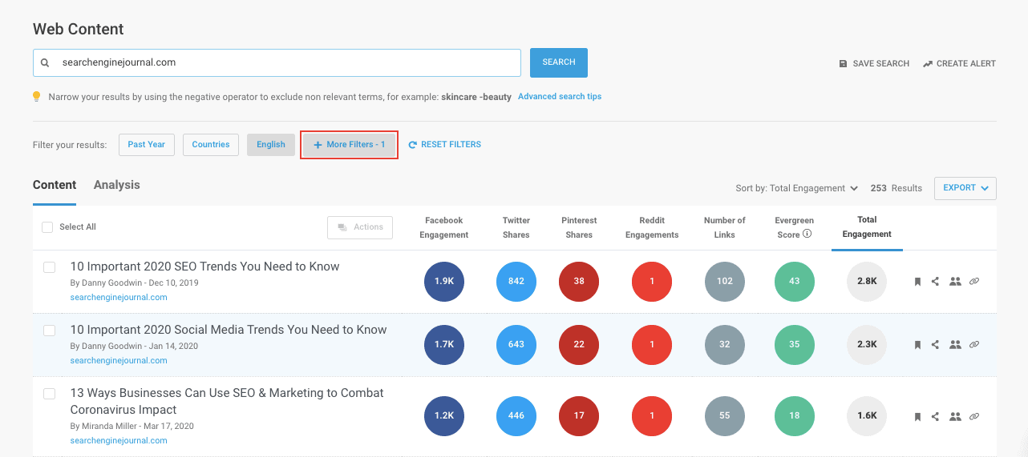Click the Evergreen Score info icon

click(x=807, y=235)
